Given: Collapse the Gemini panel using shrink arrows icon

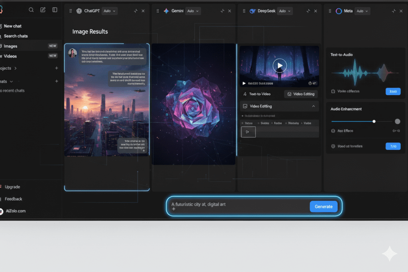Looking at the screenshot, I should [x=222, y=11].
